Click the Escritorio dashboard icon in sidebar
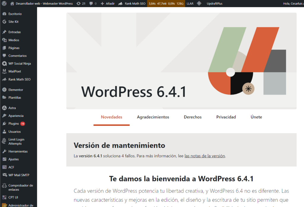 [4, 14]
